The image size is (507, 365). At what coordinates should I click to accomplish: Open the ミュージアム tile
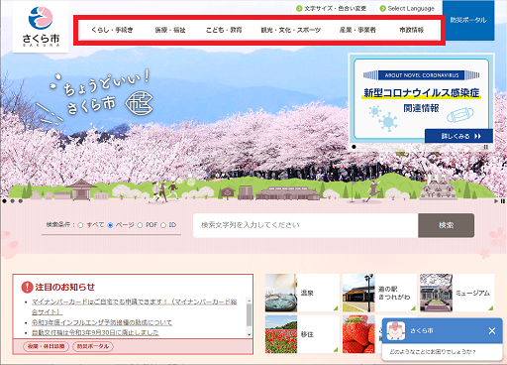456,293
